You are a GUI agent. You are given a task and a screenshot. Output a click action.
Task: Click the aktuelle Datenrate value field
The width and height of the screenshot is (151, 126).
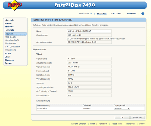pos(89,63)
